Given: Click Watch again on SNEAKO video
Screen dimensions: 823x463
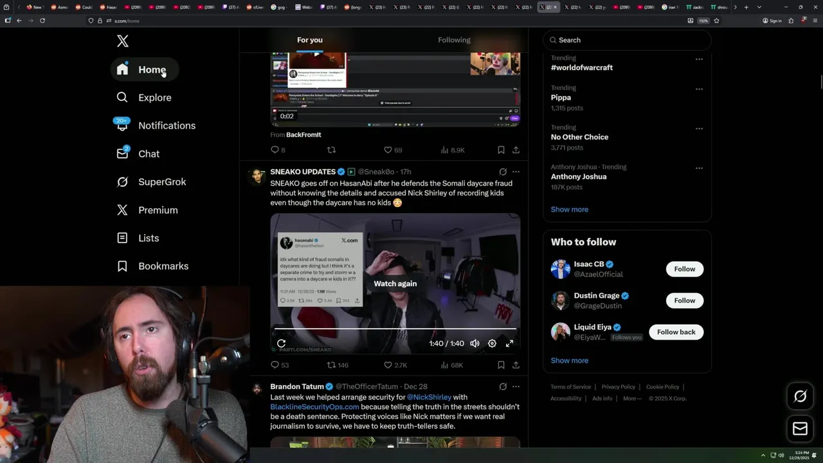Looking at the screenshot, I should [x=395, y=284].
